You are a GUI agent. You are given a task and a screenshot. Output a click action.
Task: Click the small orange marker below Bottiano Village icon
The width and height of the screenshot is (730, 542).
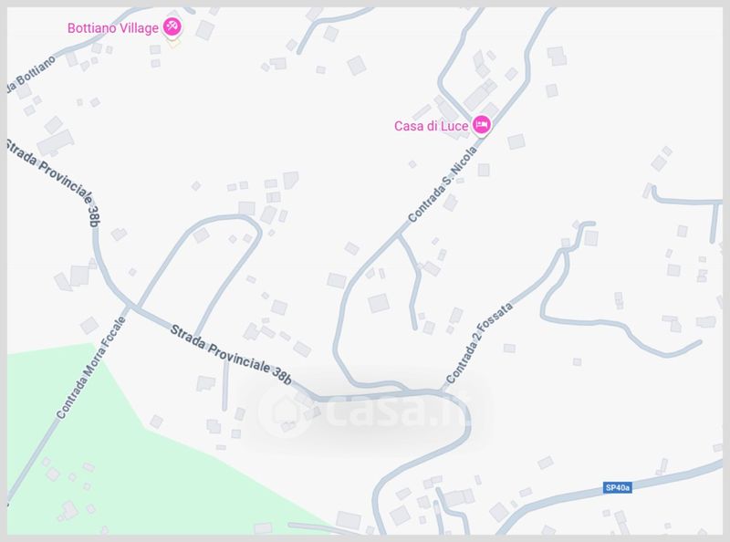click(172, 43)
